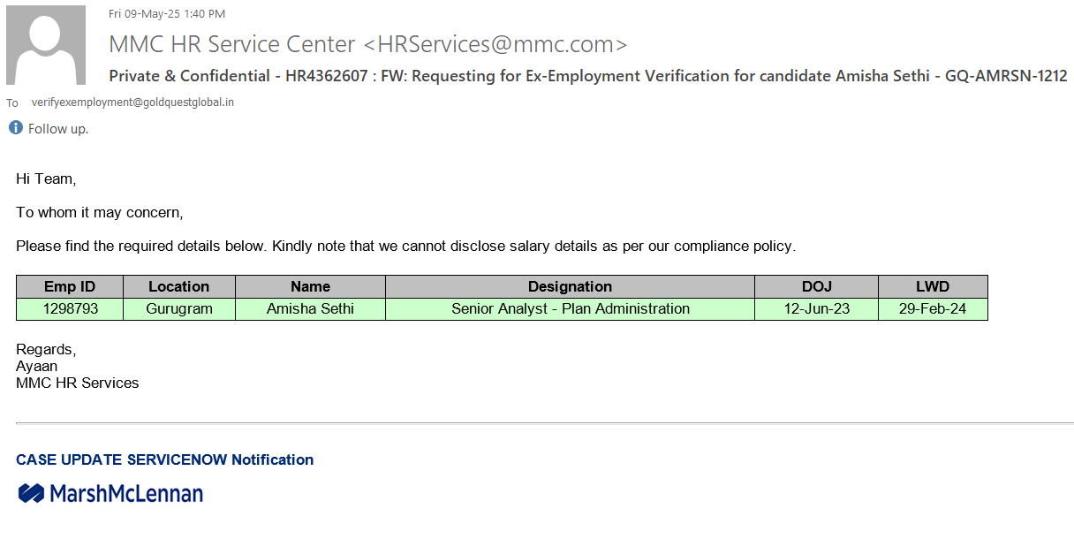Viewport: 1074px width, 539px height.
Task: Click the Emp ID column header
Action: [70, 286]
